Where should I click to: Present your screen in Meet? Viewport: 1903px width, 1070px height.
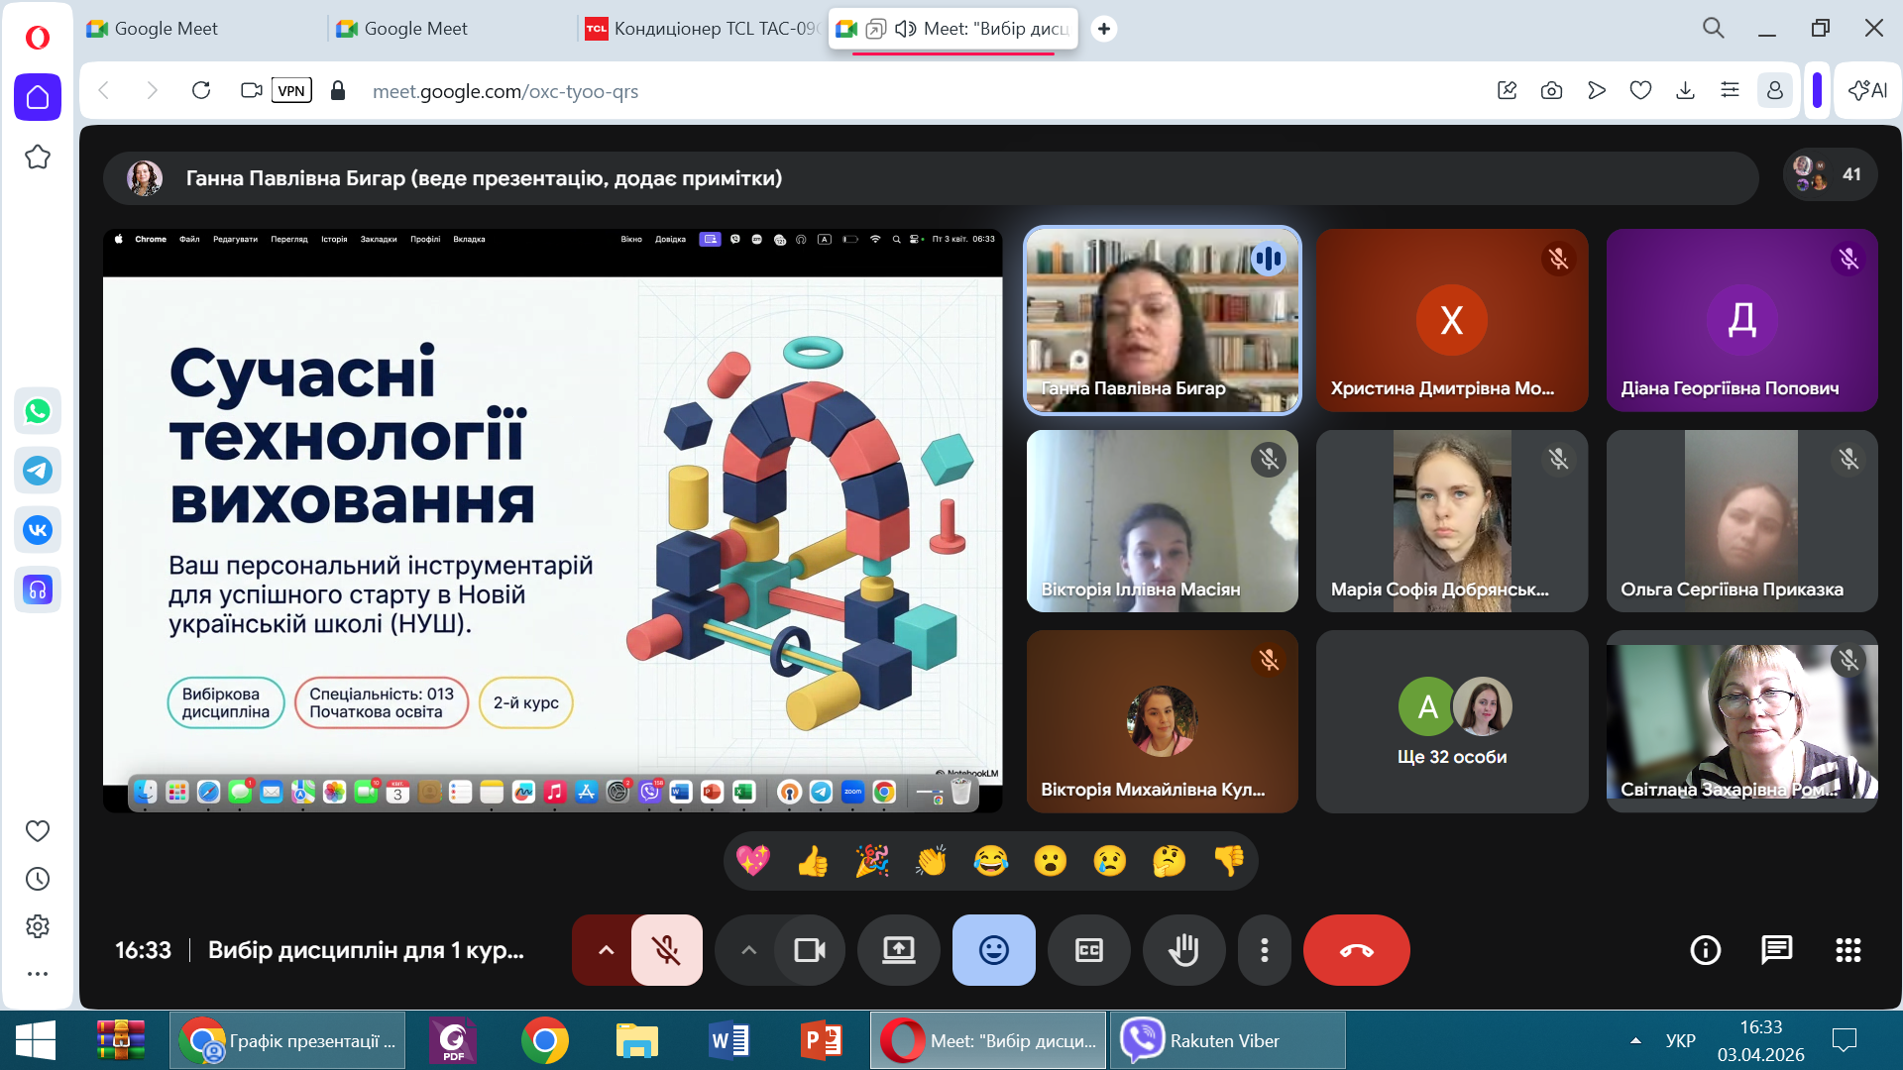click(x=899, y=950)
